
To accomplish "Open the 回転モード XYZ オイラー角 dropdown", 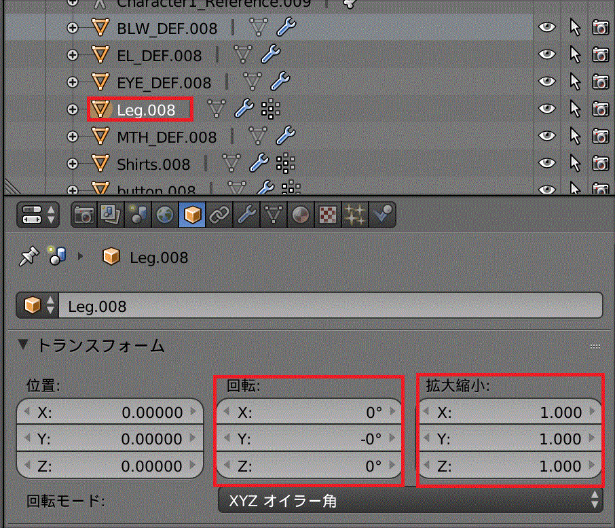I will (410, 501).
